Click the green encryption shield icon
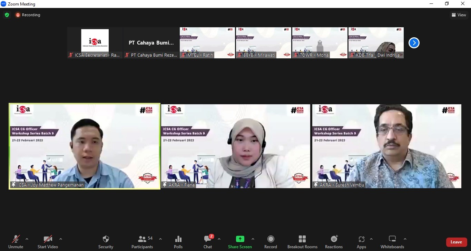The width and height of the screenshot is (471, 251). pyautogui.click(x=7, y=15)
